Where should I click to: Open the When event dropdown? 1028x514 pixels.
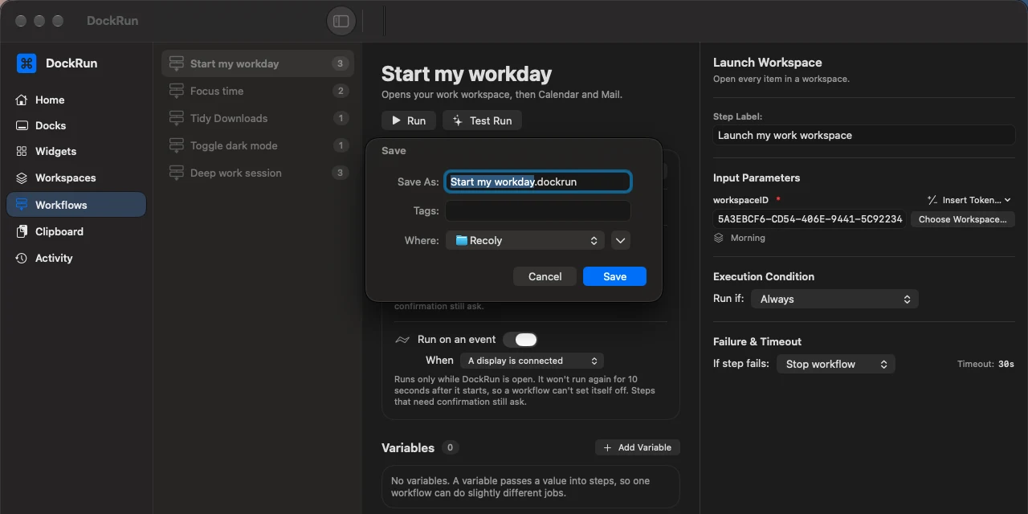pos(532,361)
